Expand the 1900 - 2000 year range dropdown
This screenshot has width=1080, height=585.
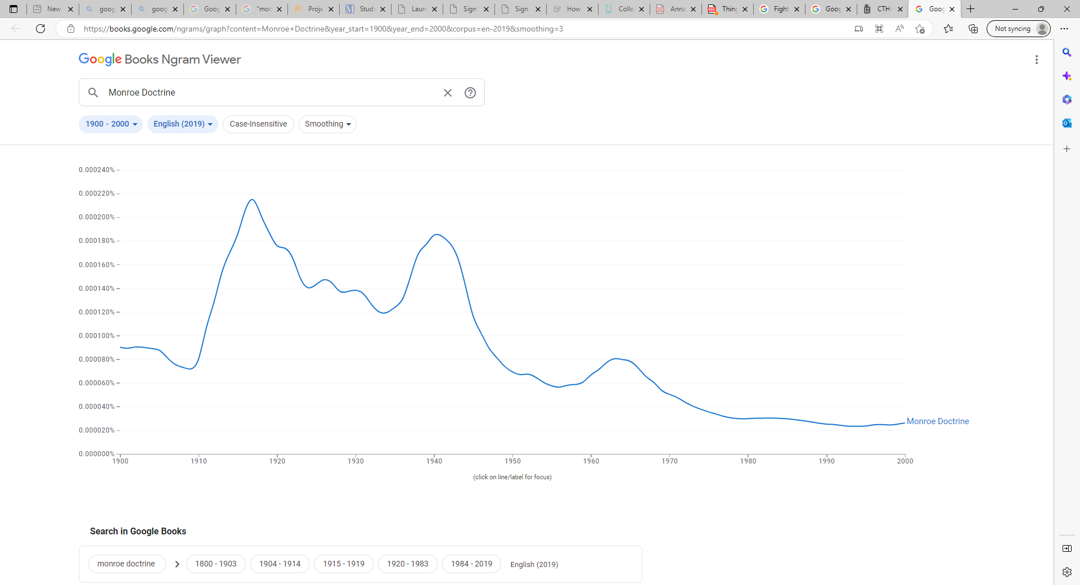[111, 124]
